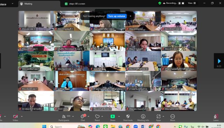Open LINE app from taskbar
This screenshot has height=128, width=224.
tap(105, 126)
